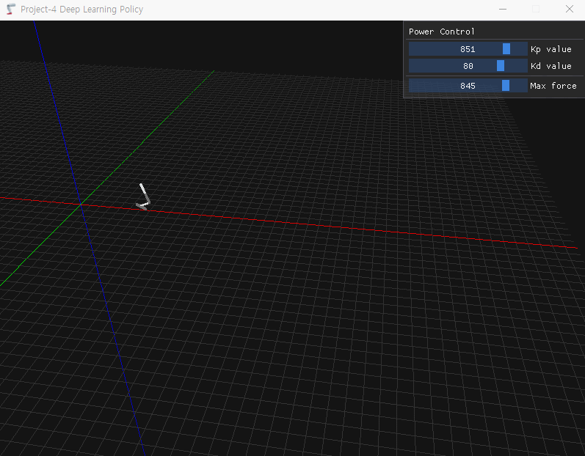Click the Kd value number 80
585x456 pixels.
coord(468,66)
